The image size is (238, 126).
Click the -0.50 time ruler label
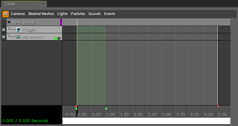(x=69, y=115)
